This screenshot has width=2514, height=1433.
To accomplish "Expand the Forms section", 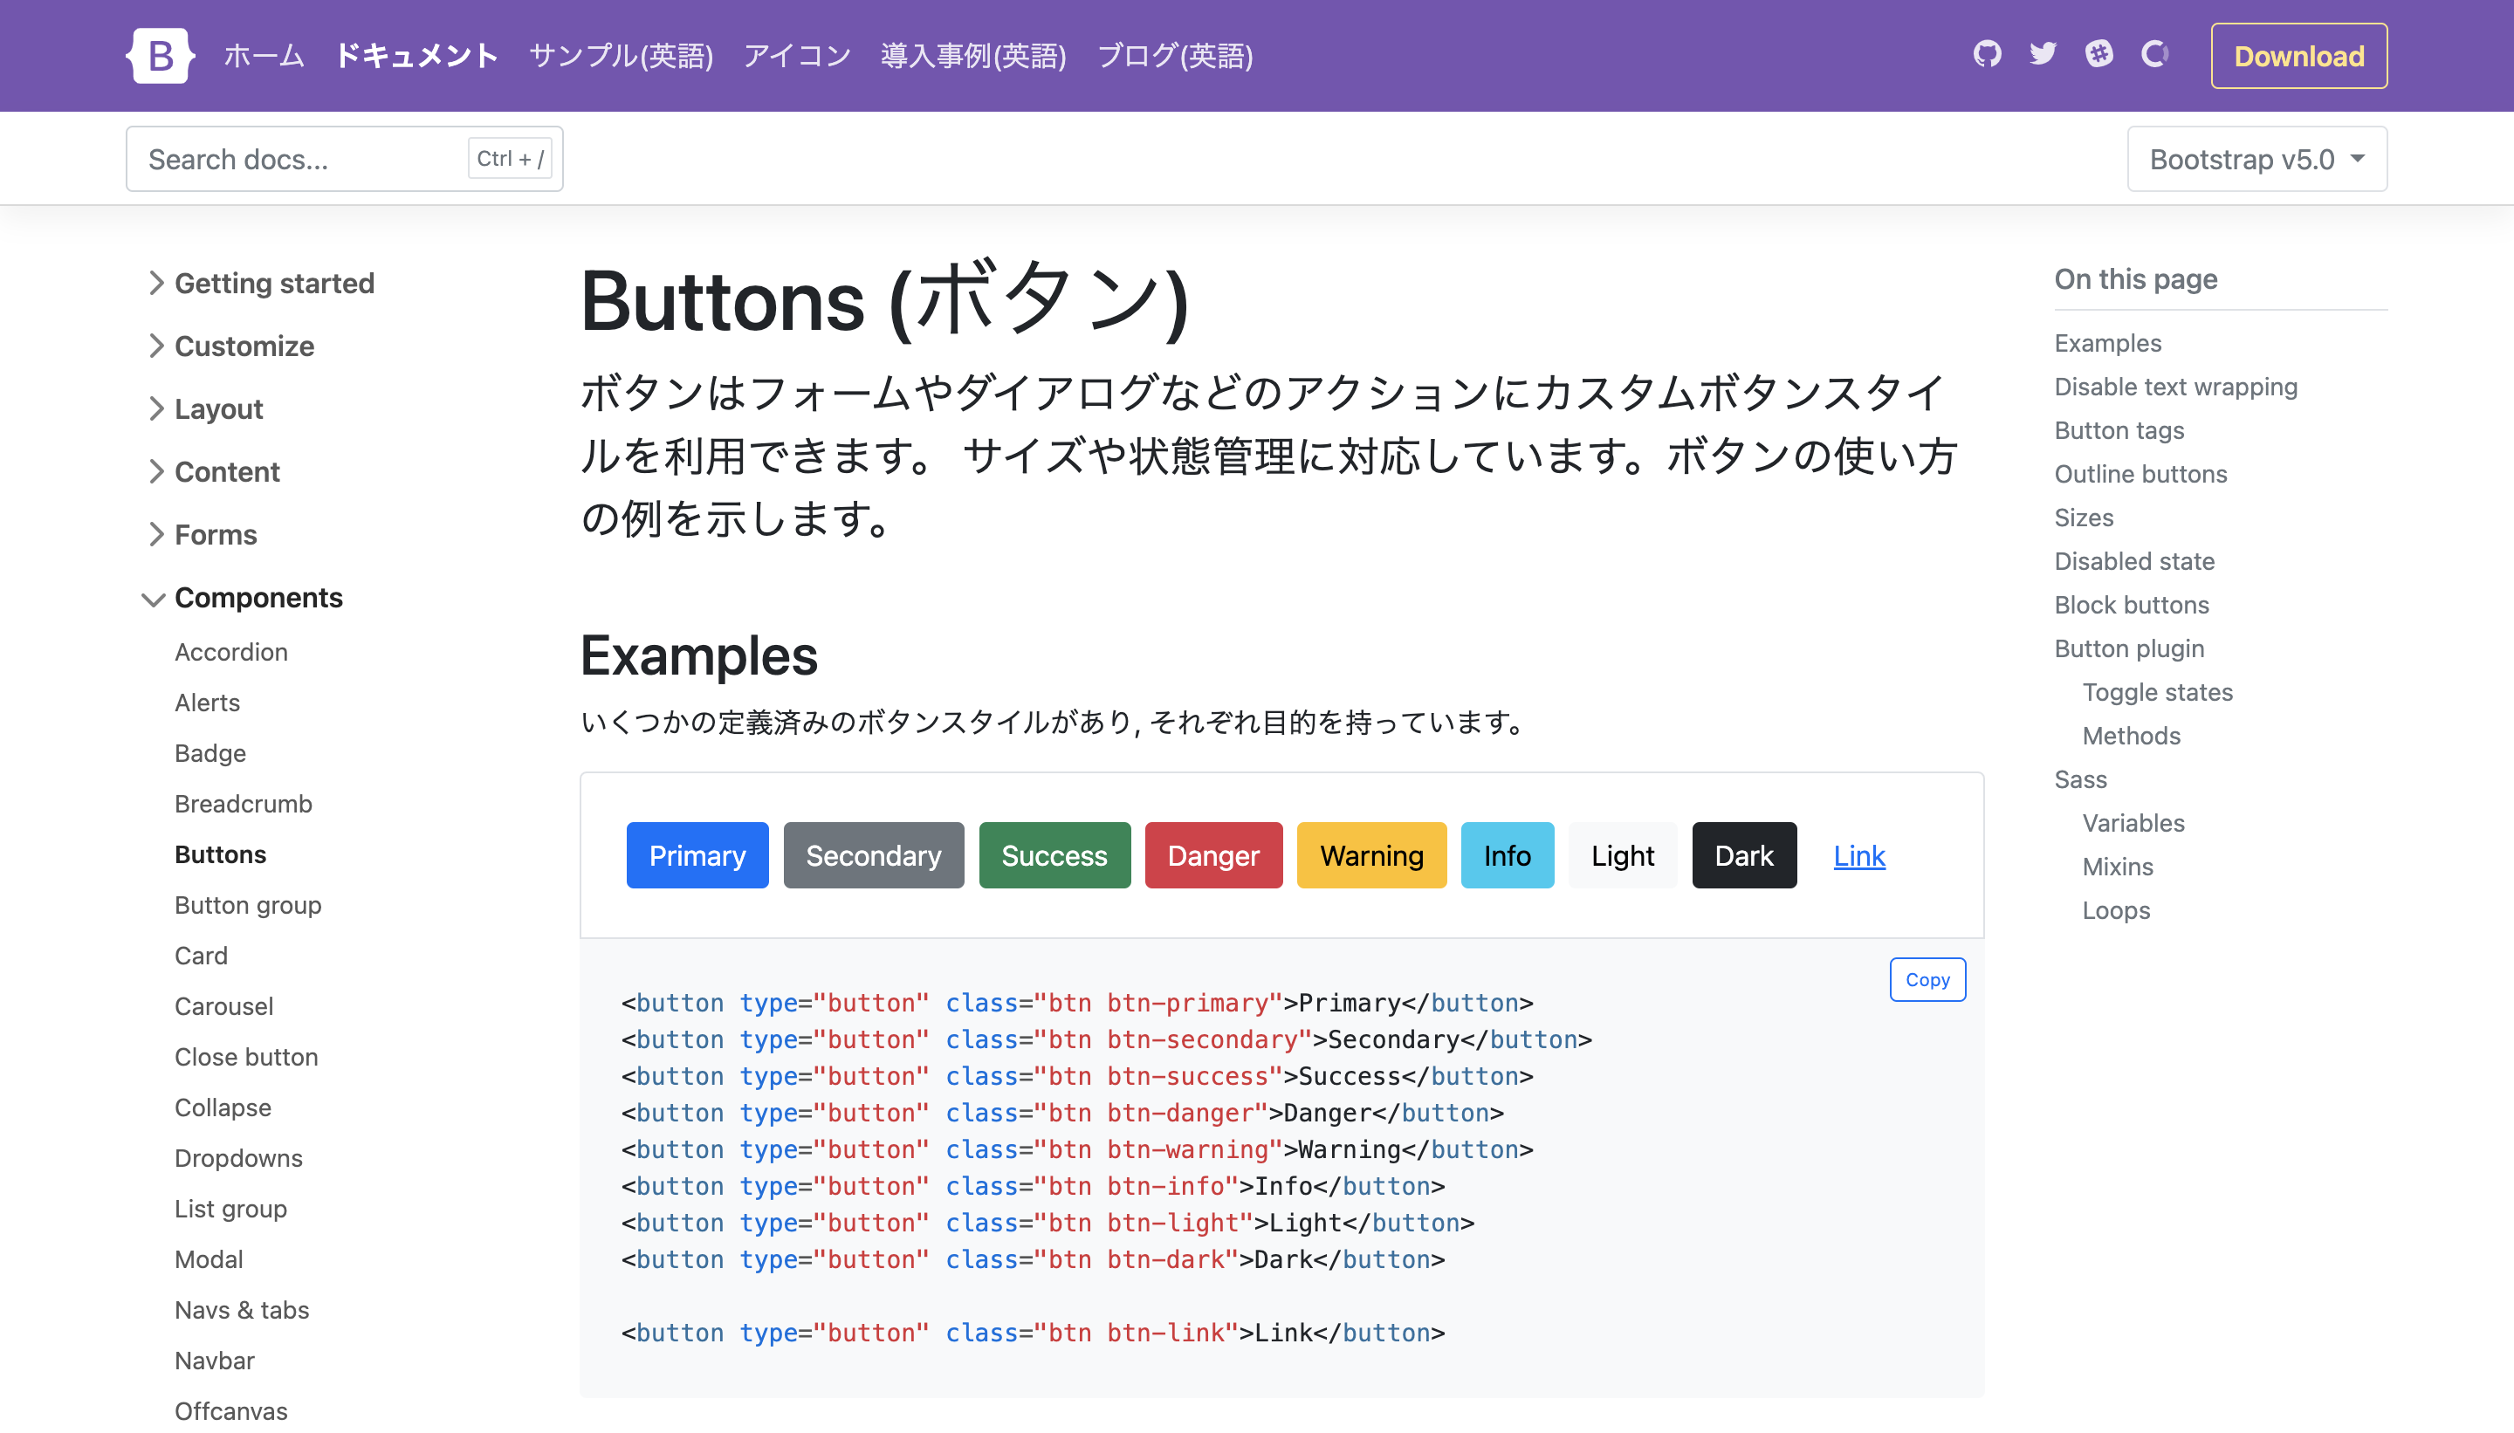I will click(x=202, y=535).
